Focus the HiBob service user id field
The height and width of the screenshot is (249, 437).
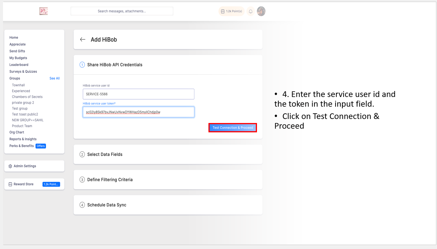tap(139, 94)
